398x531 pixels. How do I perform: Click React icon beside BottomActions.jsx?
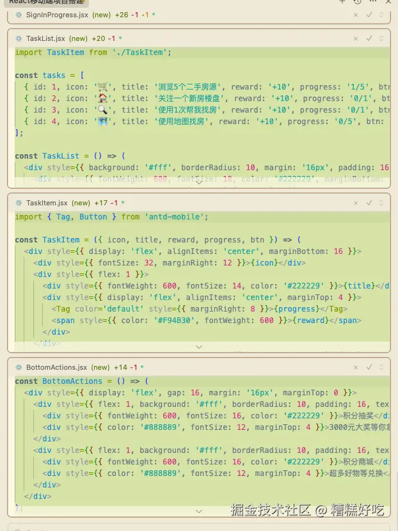(x=19, y=367)
